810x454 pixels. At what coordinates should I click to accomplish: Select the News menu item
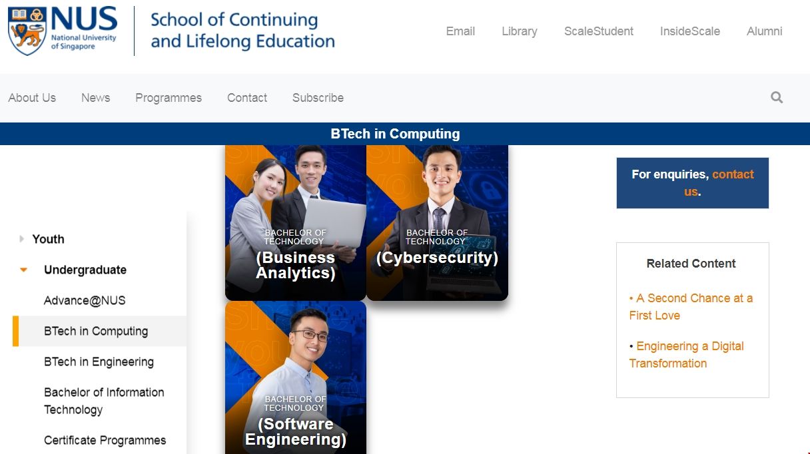95,97
